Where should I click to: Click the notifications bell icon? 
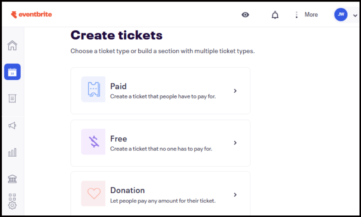point(275,15)
